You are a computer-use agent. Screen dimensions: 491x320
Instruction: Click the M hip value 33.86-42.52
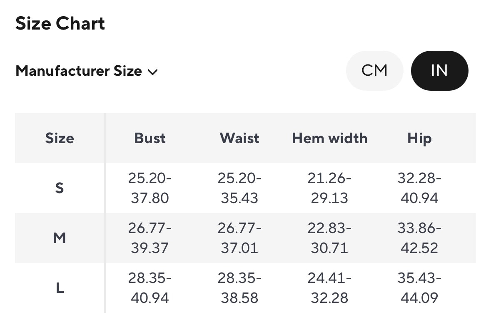[x=419, y=238]
